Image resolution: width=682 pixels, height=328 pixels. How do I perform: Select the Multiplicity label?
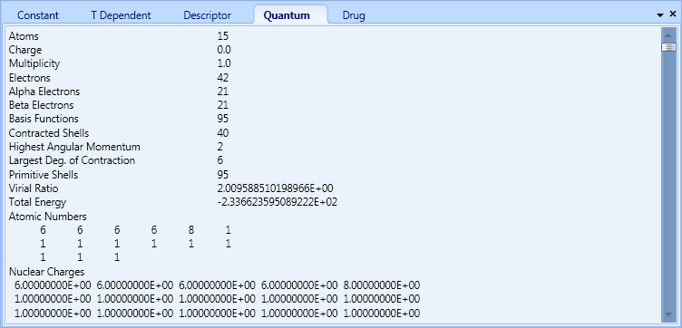pyautogui.click(x=34, y=63)
